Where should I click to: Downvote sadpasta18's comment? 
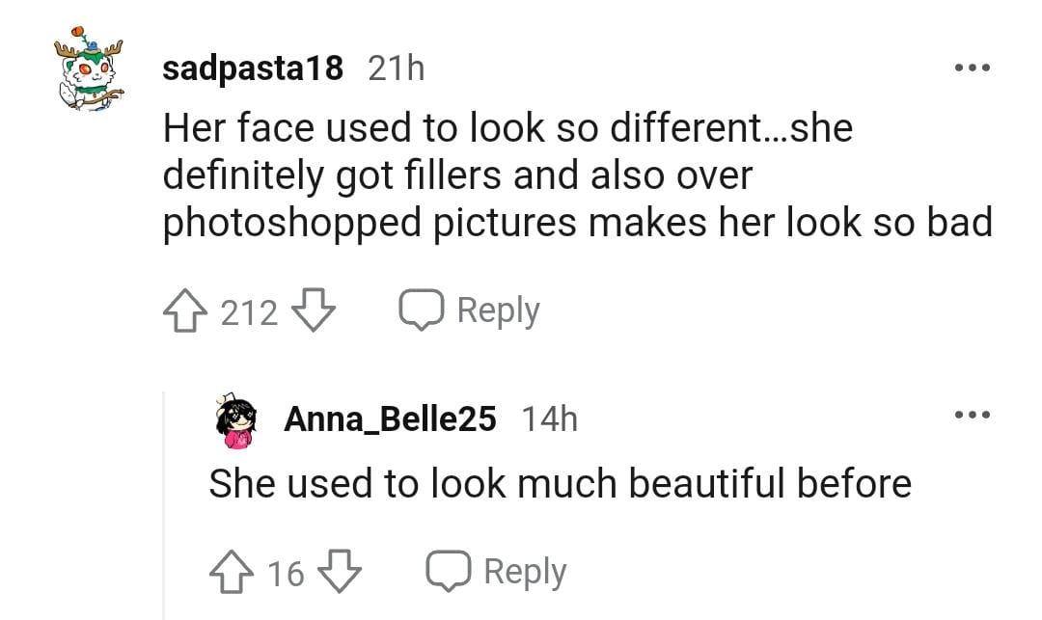(x=312, y=310)
